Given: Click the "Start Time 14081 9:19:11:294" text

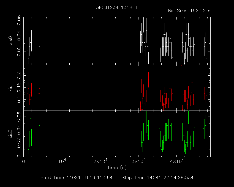Looking at the screenshot, I should [77, 178].
